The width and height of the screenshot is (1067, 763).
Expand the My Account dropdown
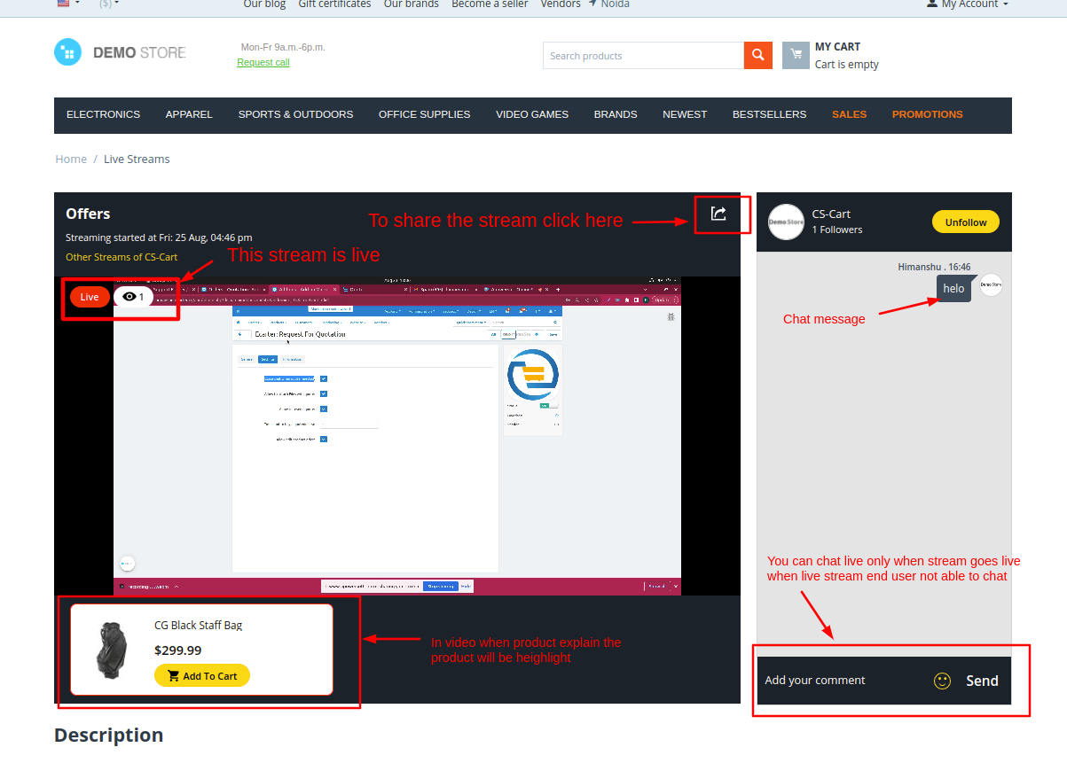tap(968, 4)
